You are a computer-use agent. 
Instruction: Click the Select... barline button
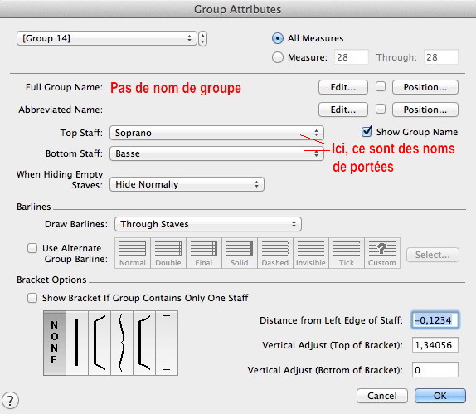tap(433, 255)
